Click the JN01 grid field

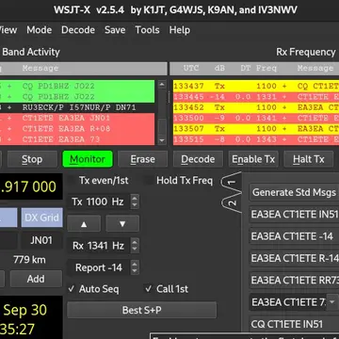41,241
